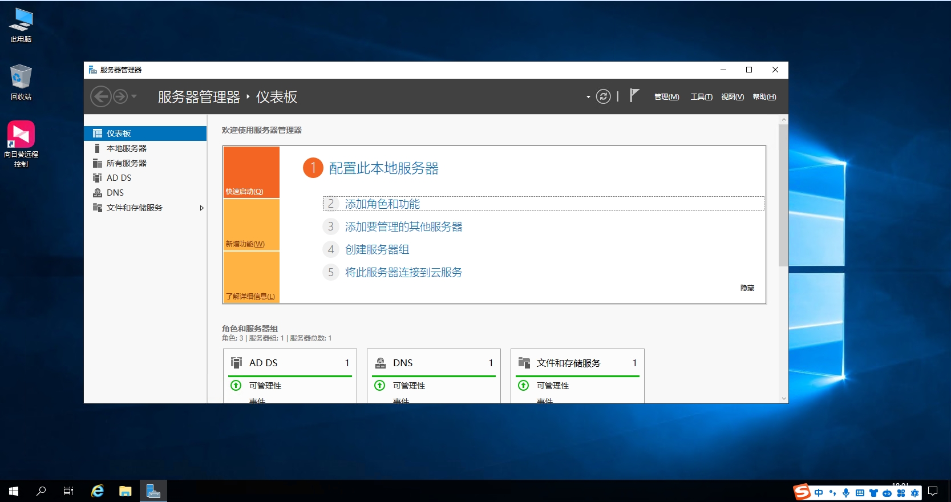This screenshot has width=951, height=502.
Task: Click the back navigation arrow
Action: 101,96
